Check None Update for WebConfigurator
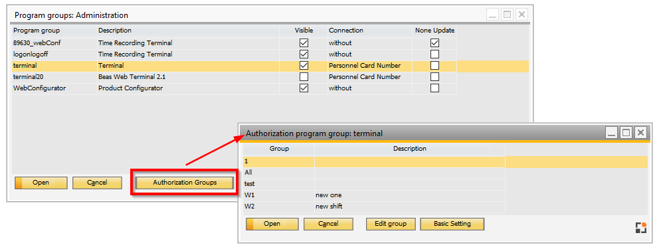The image size is (659, 251). point(435,88)
